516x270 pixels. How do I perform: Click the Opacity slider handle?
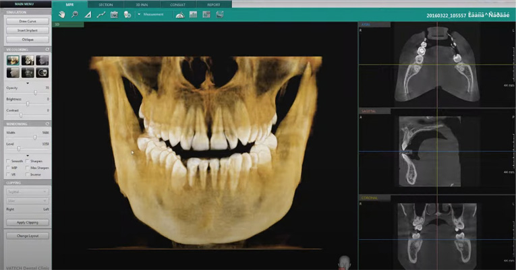34,92
